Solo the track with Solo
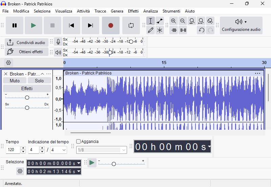 point(39,81)
